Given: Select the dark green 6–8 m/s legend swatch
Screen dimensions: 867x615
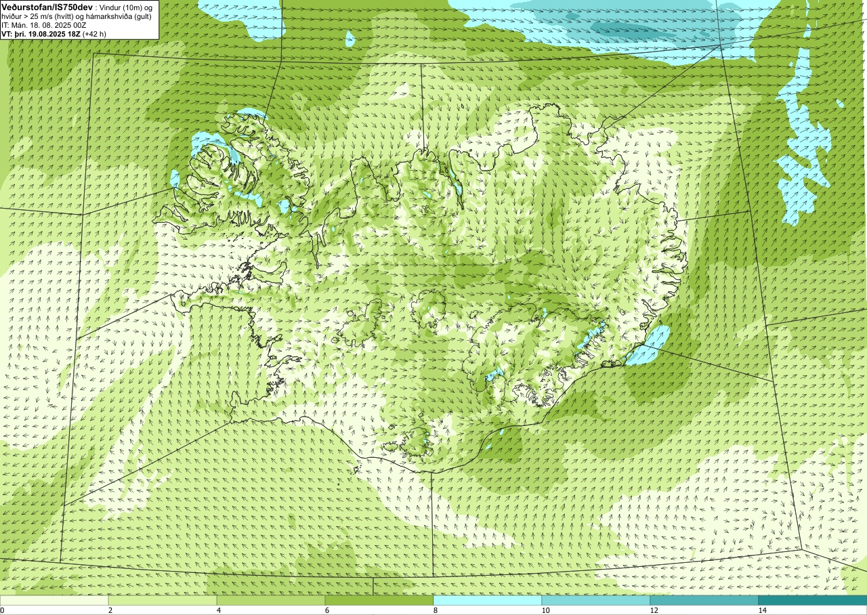Looking at the screenshot, I should [379, 600].
